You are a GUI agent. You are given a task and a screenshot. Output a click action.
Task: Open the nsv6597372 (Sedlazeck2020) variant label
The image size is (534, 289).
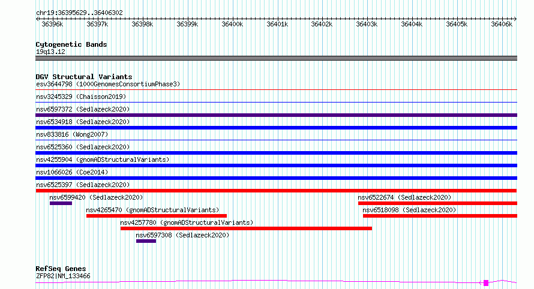[x=83, y=109]
